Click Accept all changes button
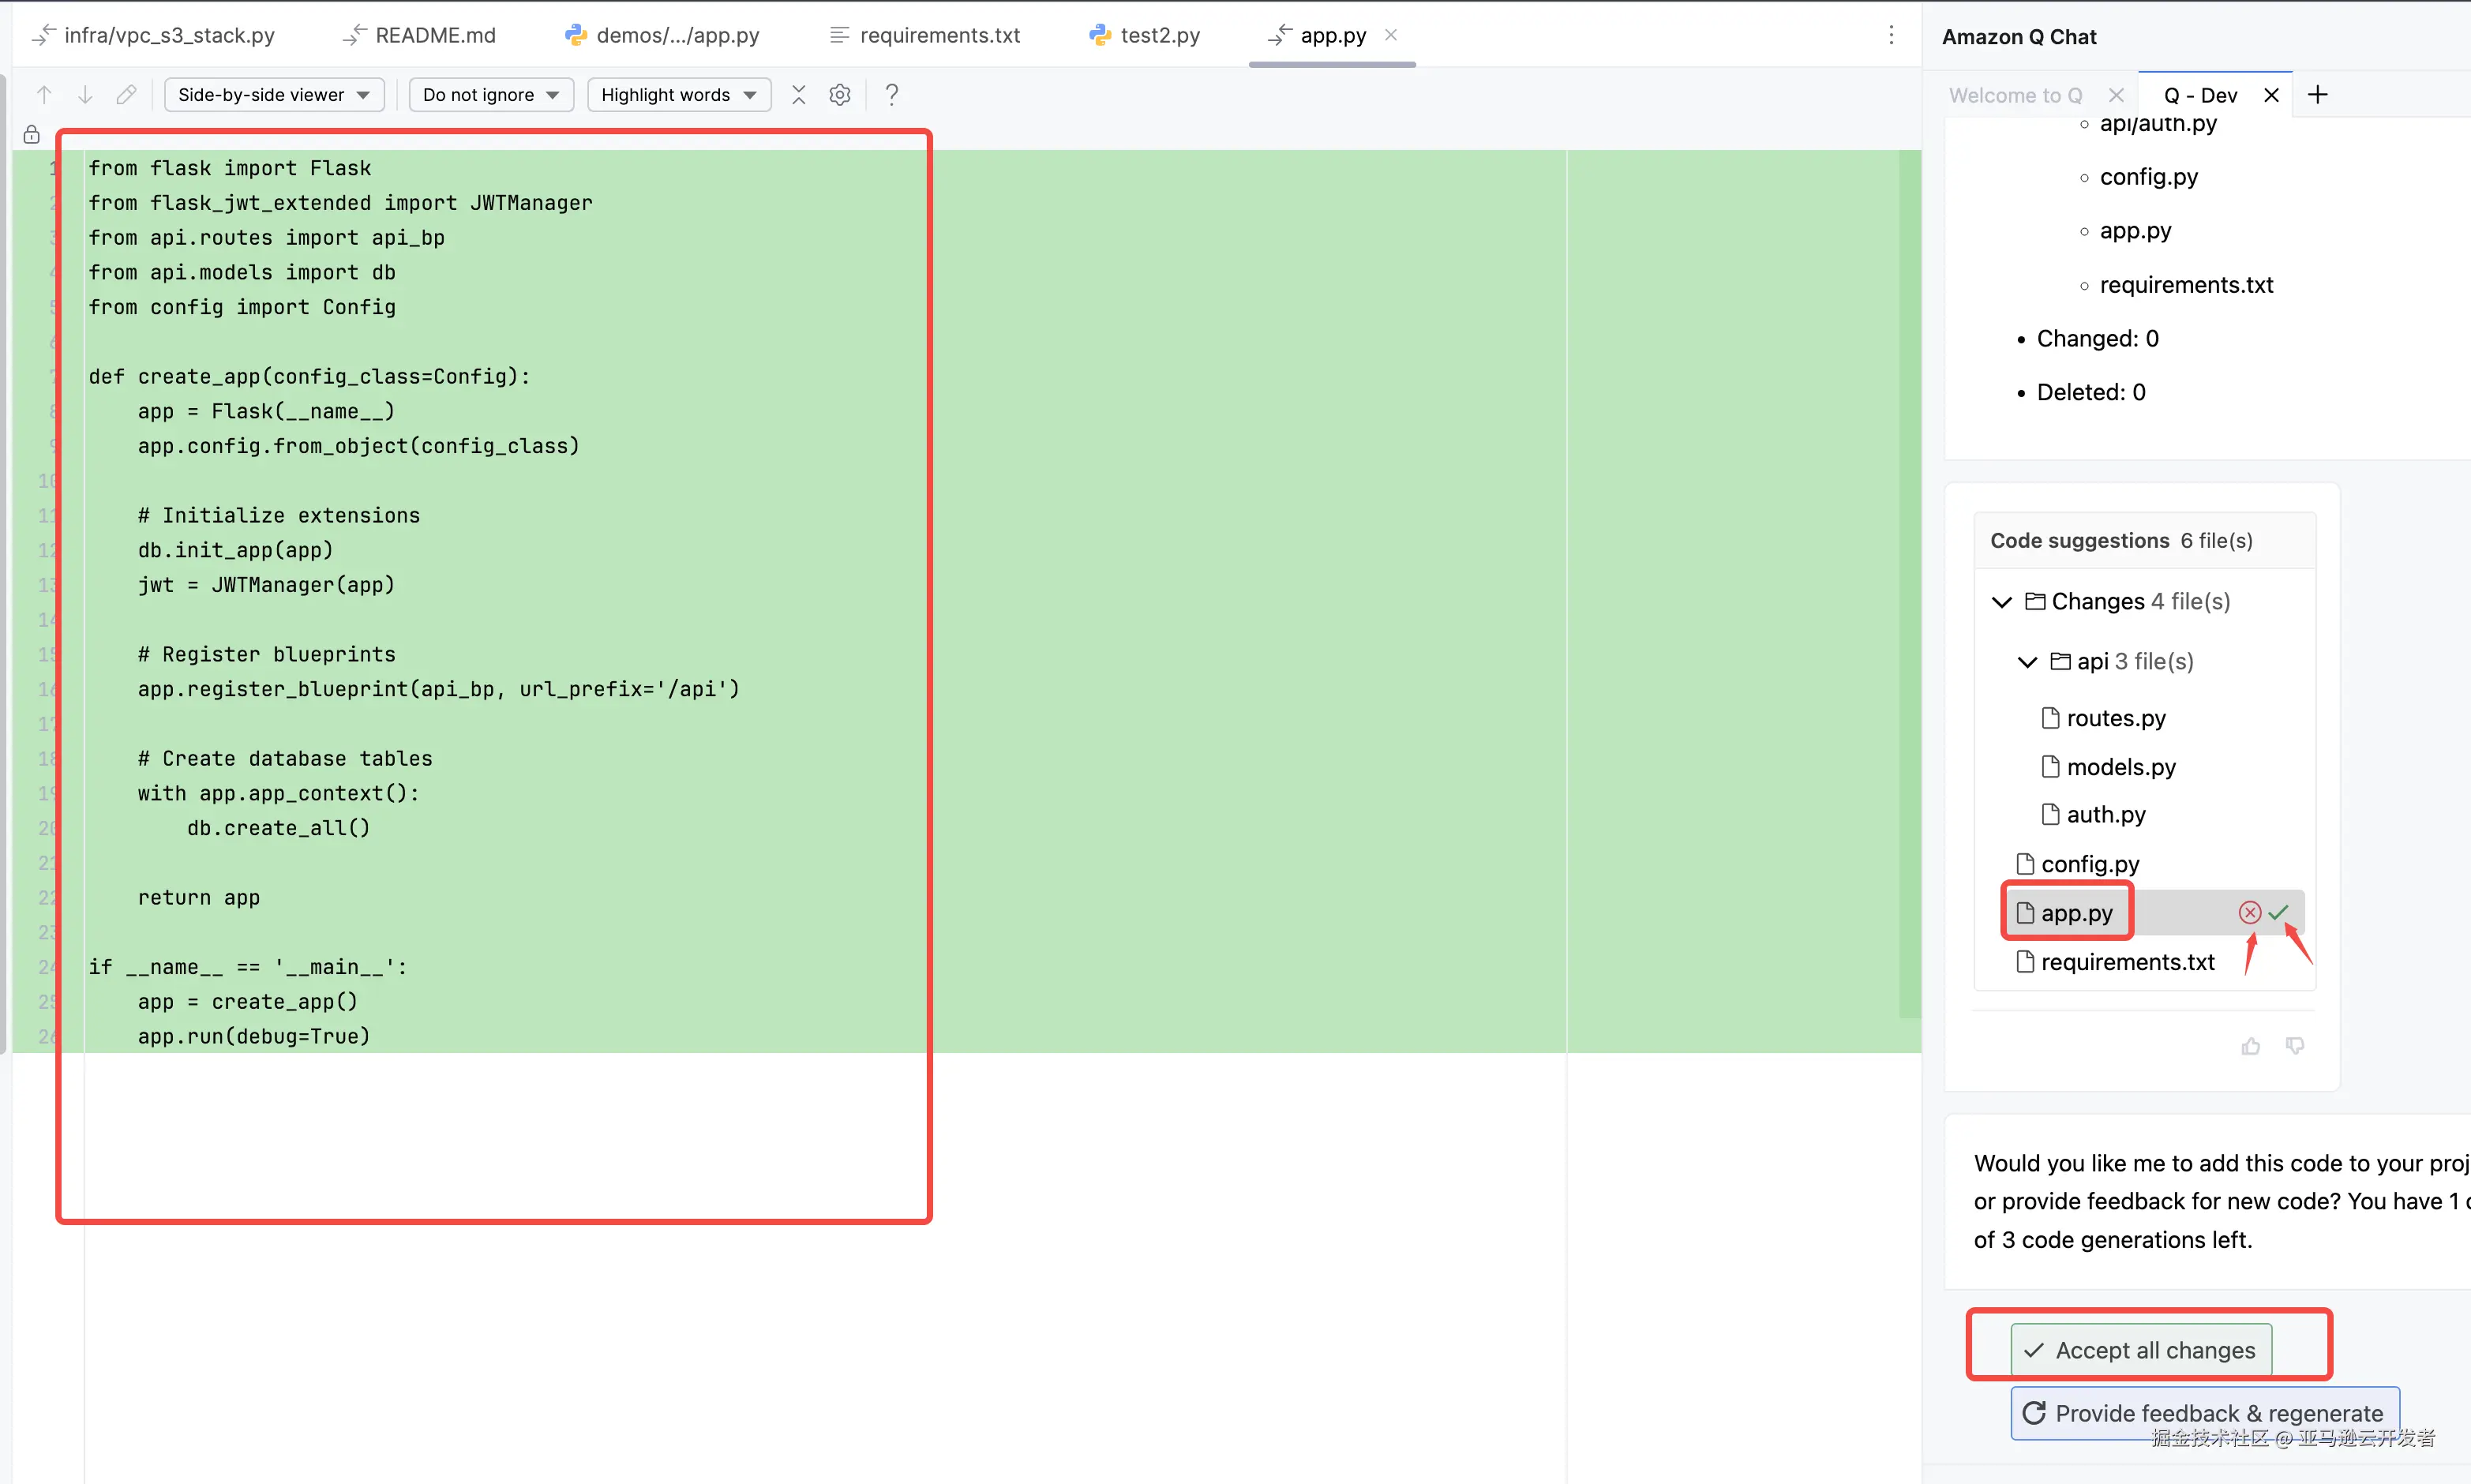The width and height of the screenshot is (2471, 1484). 2140,1350
